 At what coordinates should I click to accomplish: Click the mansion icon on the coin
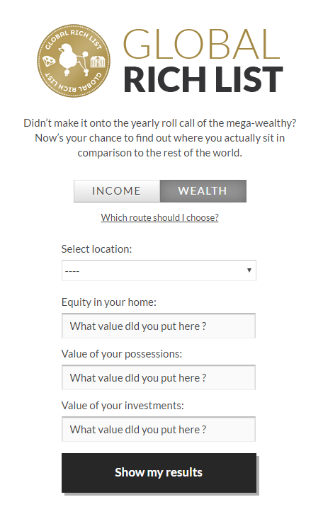point(98,61)
